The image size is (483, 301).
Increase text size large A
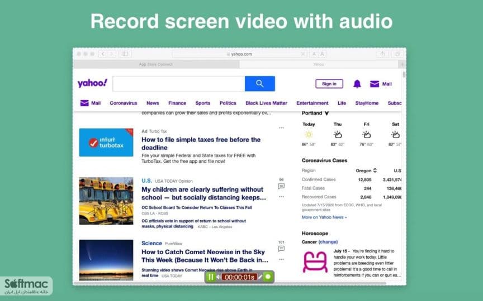pyautogui.click(x=322, y=54)
